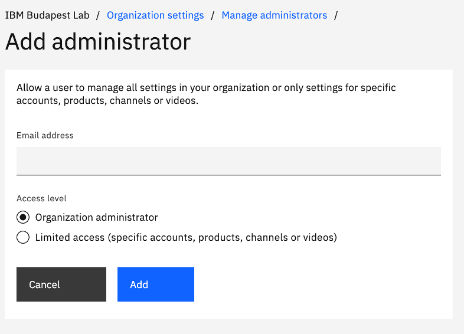Click the Email address field label

point(45,135)
